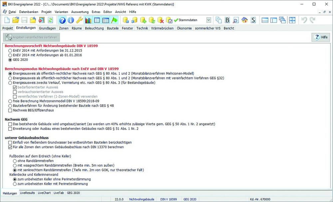Click the house icon in toolbar
The width and height of the screenshot is (333, 202).
(244, 20)
